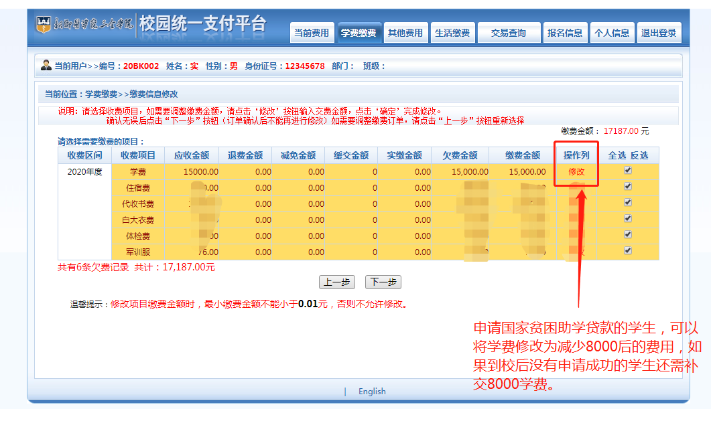Go to the 交易查询 tab
Image resolution: width=711 pixels, height=421 pixels.
[509, 33]
